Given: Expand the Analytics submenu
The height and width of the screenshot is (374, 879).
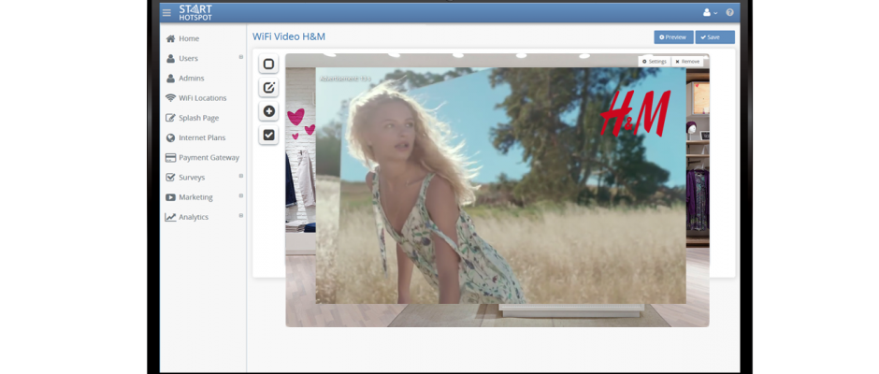Looking at the screenshot, I should click(241, 215).
